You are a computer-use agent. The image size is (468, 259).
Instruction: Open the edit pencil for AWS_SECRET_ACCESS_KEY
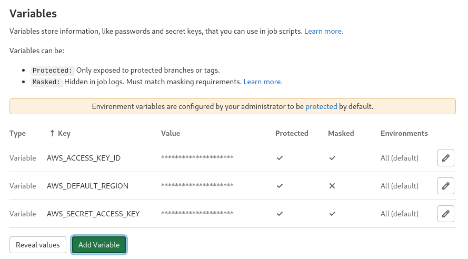(445, 214)
